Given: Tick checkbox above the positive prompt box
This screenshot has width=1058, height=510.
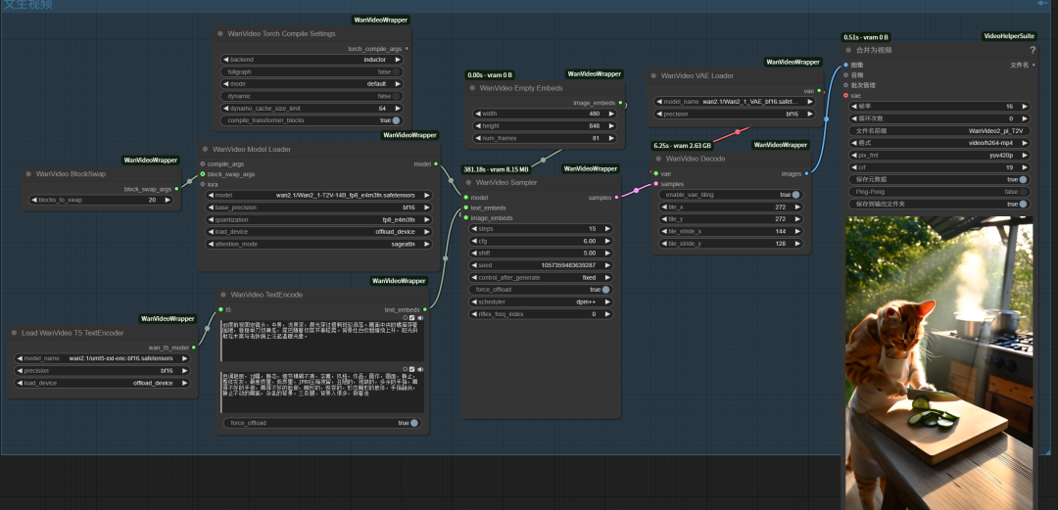Looking at the screenshot, I should tap(412, 318).
